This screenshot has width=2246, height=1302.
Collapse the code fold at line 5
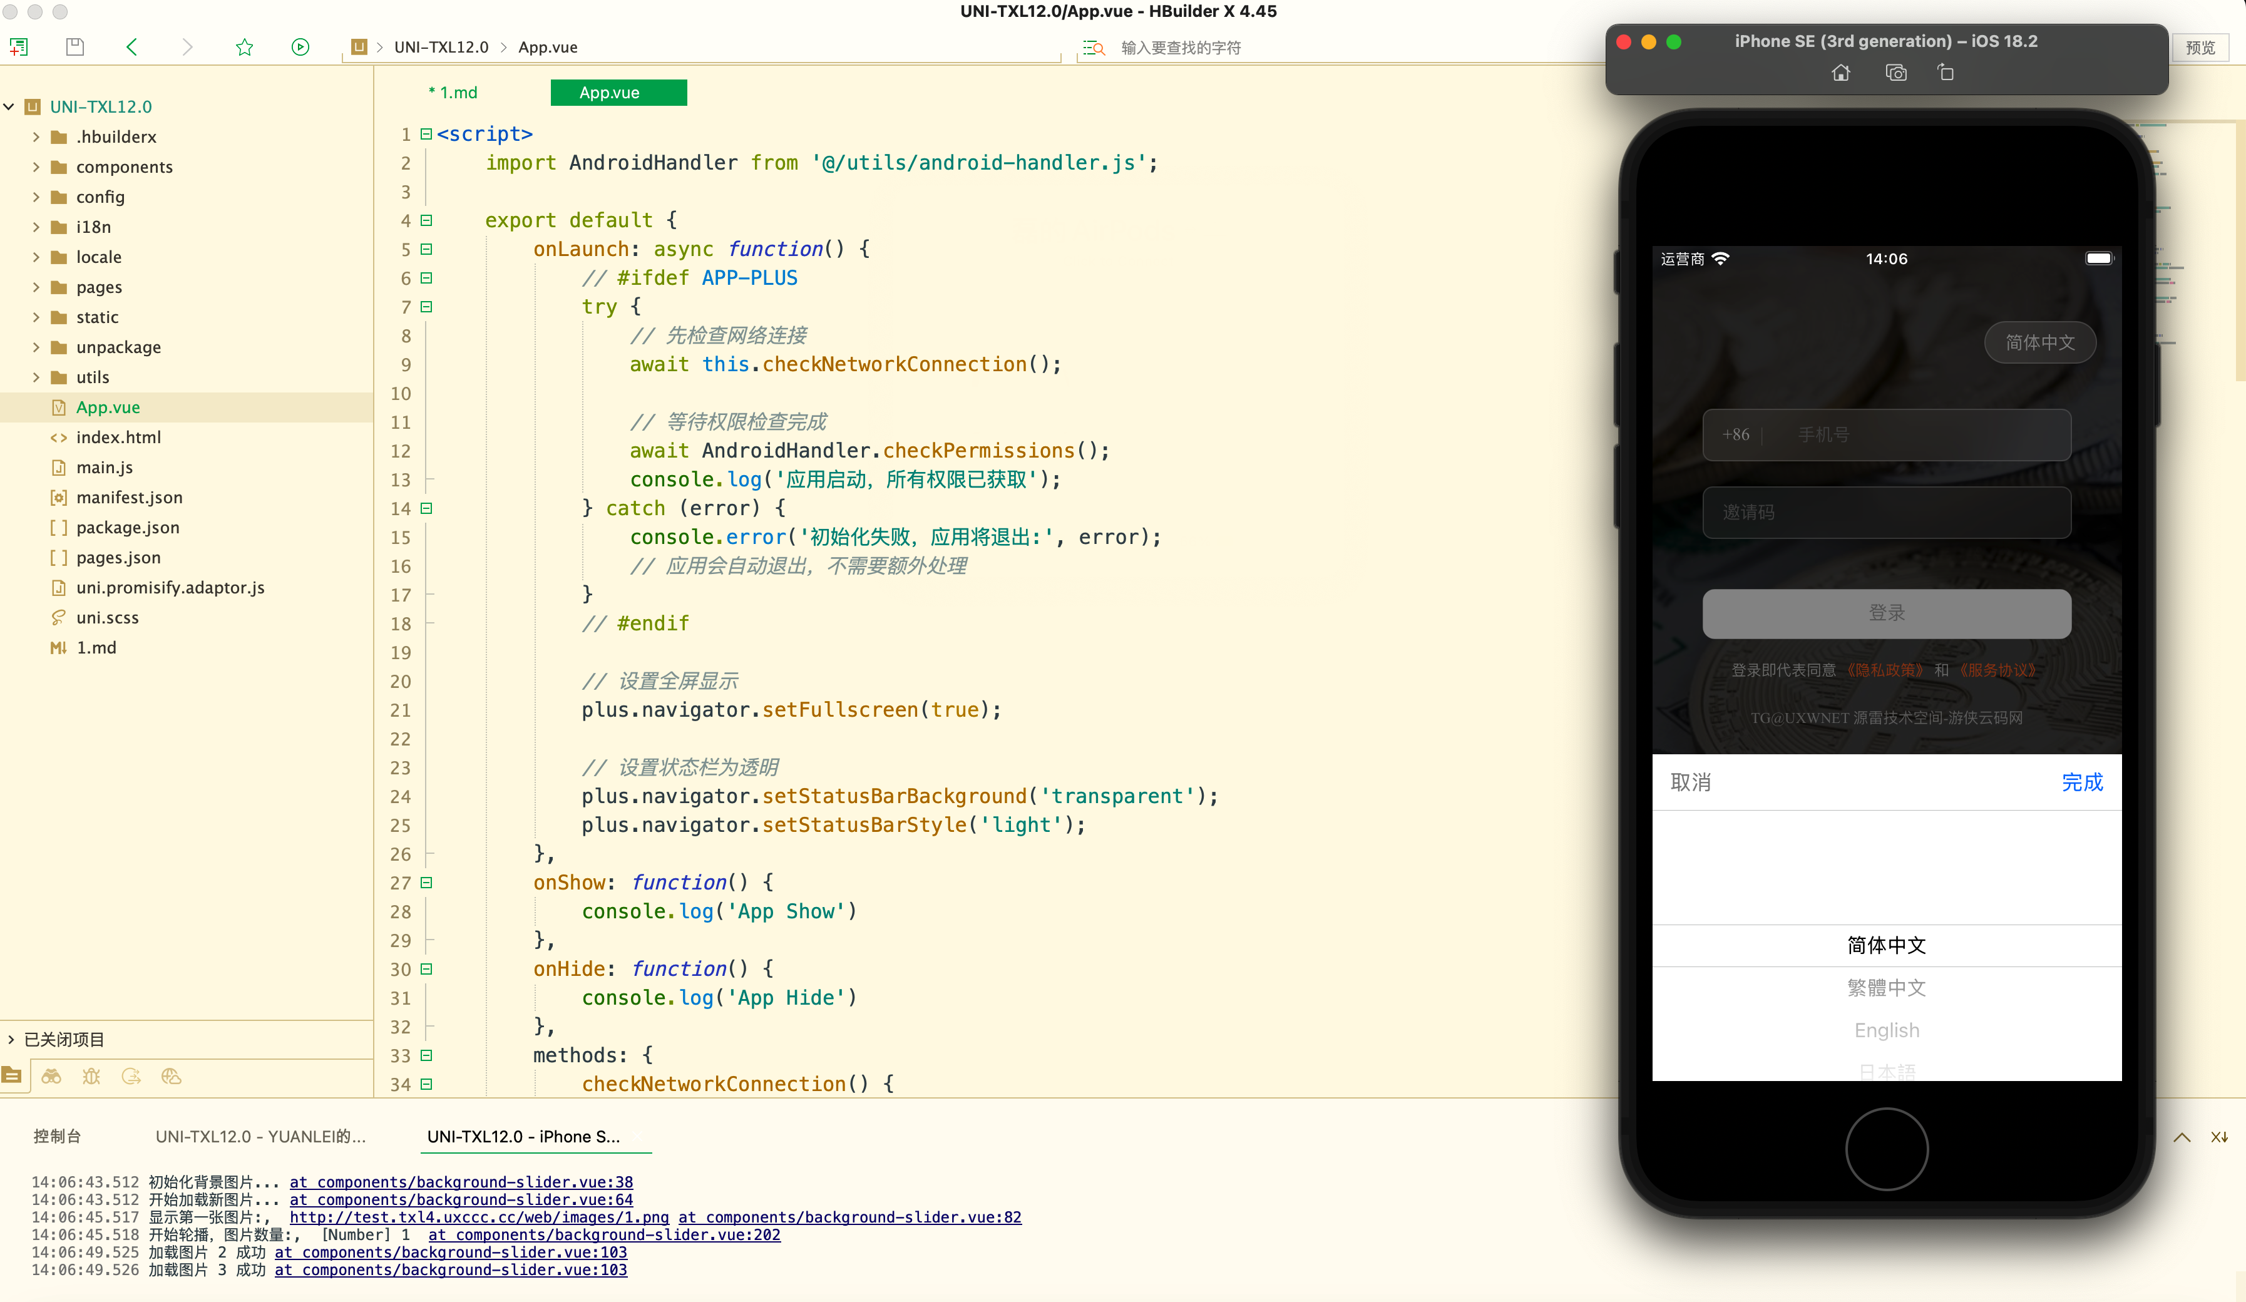click(x=426, y=250)
